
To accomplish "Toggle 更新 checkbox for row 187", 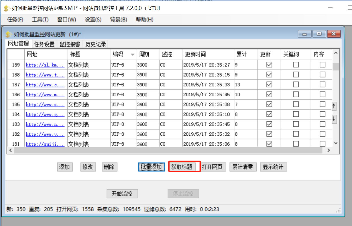I will (x=269, y=85).
